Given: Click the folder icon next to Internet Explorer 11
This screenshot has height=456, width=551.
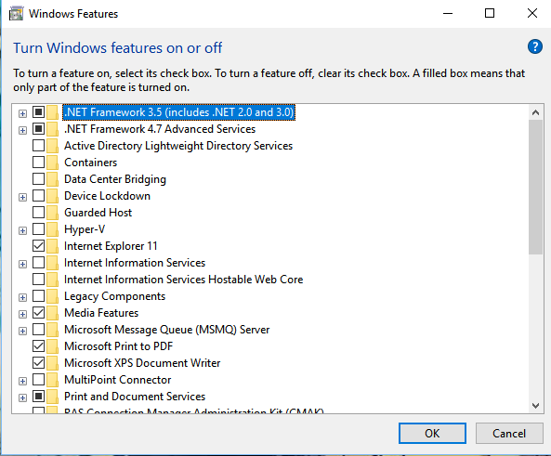Looking at the screenshot, I should coord(52,246).
